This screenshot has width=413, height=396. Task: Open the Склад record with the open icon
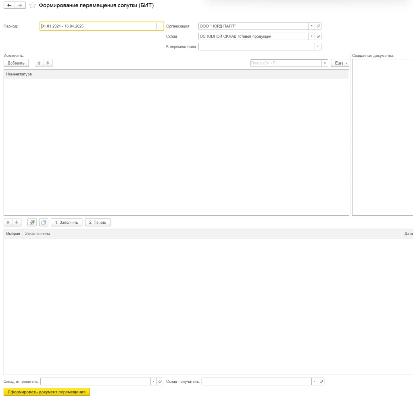(318, 36)
